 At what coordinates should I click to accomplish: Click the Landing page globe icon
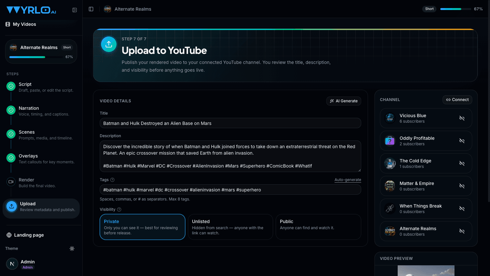click(9, 235)
